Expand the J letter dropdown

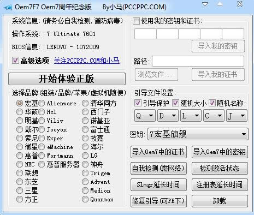tap(237, 116)
